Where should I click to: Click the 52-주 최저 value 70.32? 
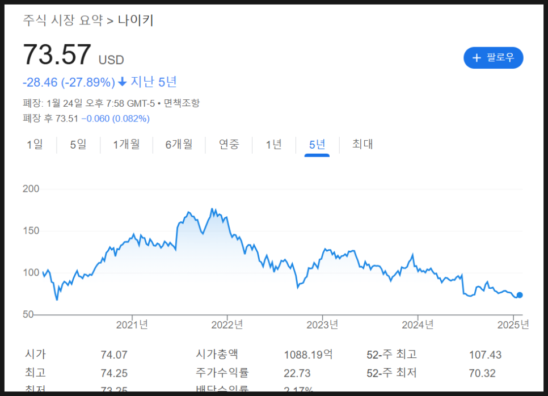tap(482, 373)
